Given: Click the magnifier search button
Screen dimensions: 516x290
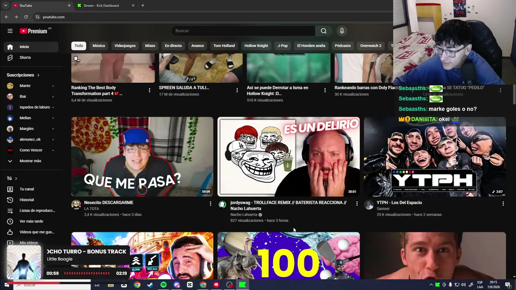Looking at the screenshot, I should coord(324,31).
